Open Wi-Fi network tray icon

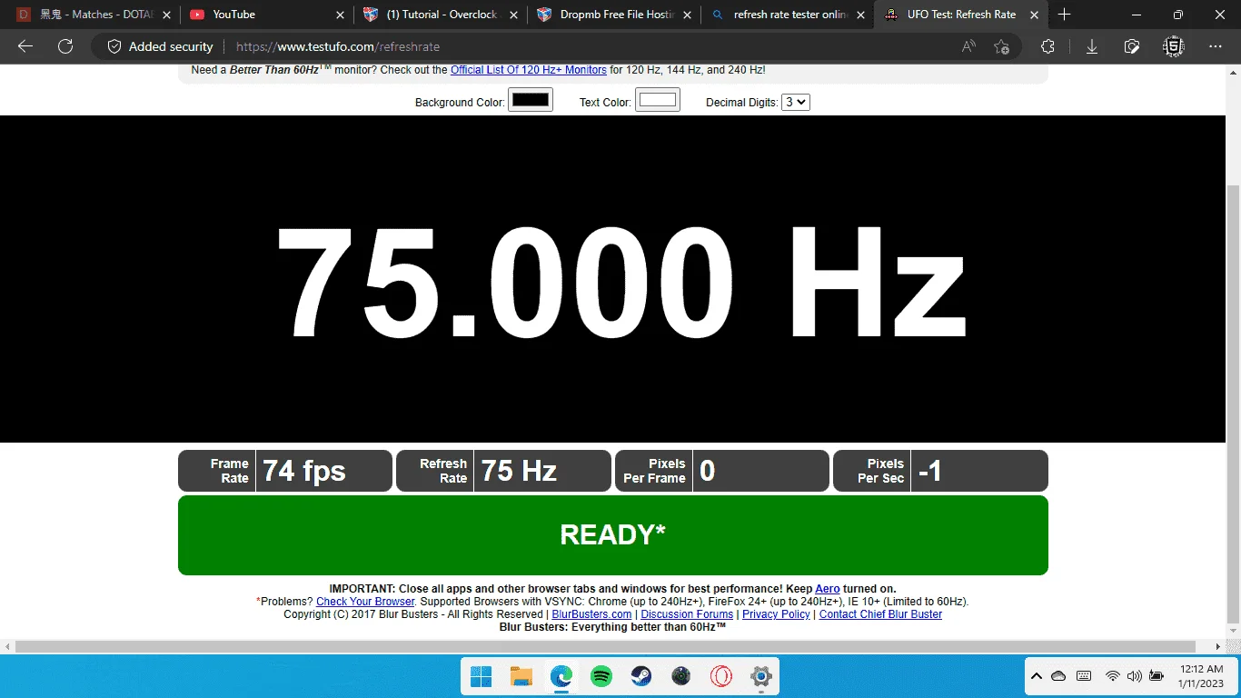coord(1112,676)
